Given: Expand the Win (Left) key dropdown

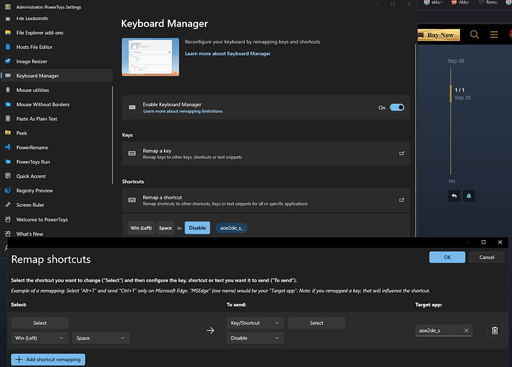Looking at the screenshot, I should pos(39,338).
